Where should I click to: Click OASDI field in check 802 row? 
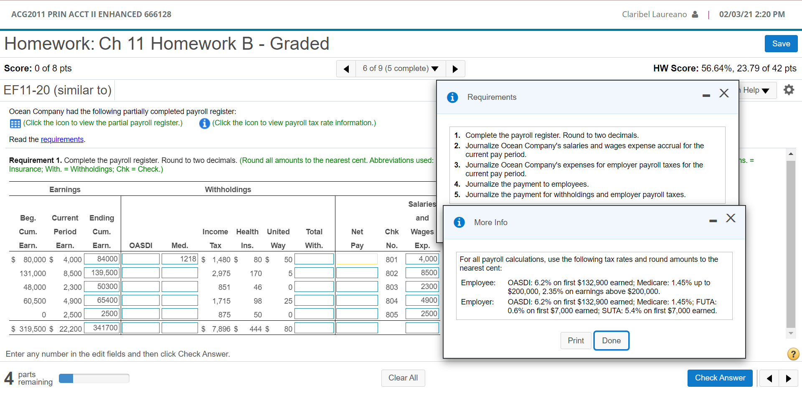[141, 273]
